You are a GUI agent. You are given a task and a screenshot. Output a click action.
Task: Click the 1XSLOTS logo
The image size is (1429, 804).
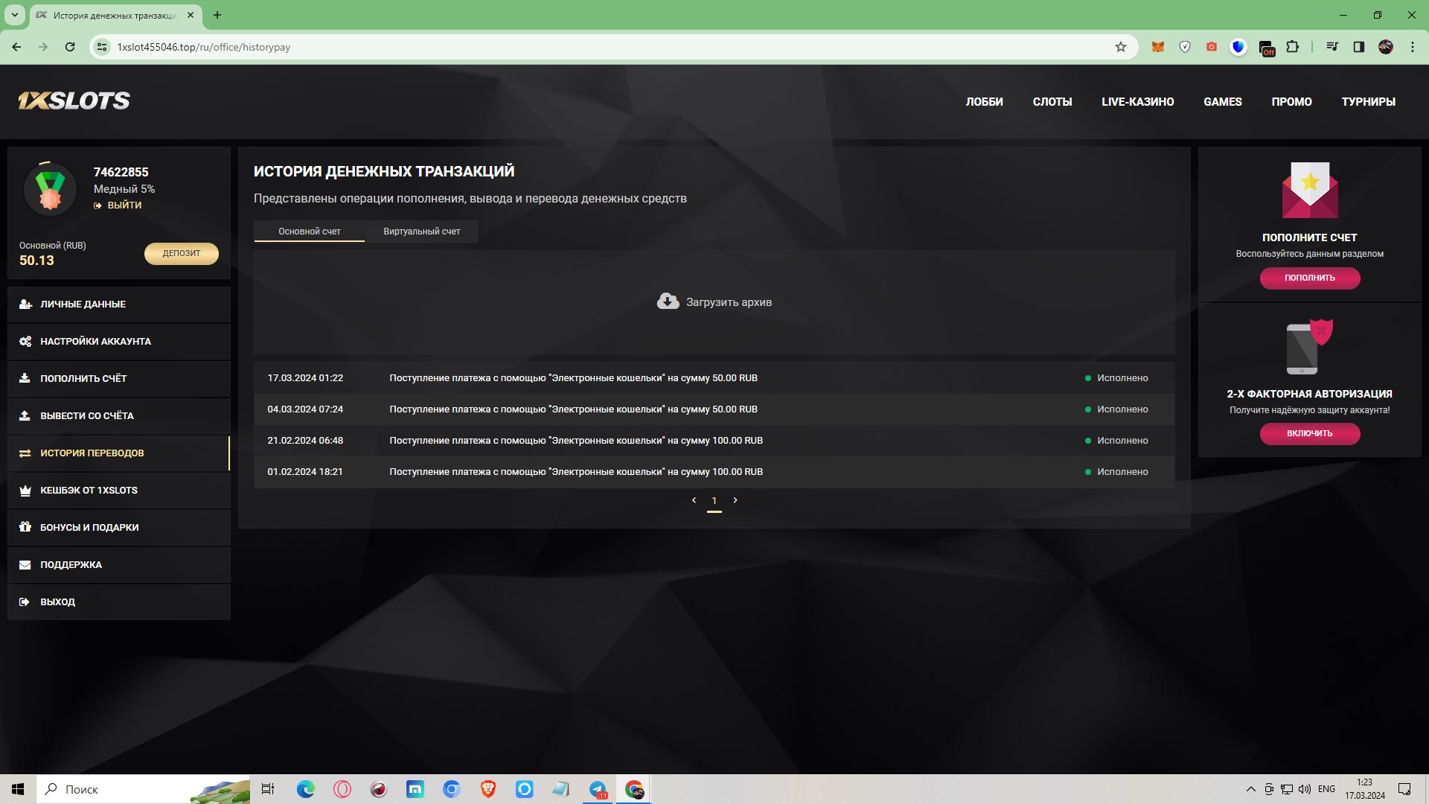pyautogui.click(x=74, y=101)
